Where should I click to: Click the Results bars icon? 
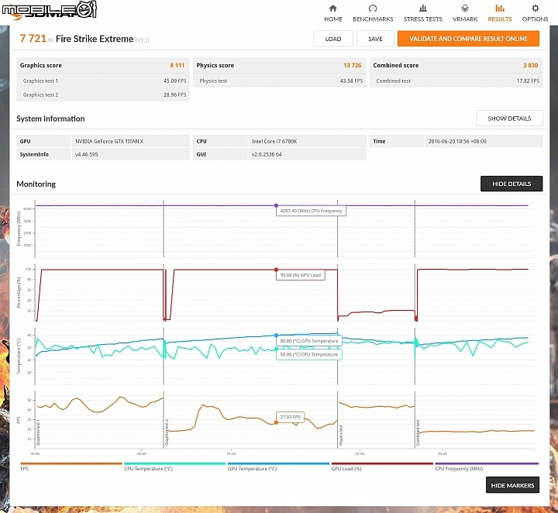(500, 9)
